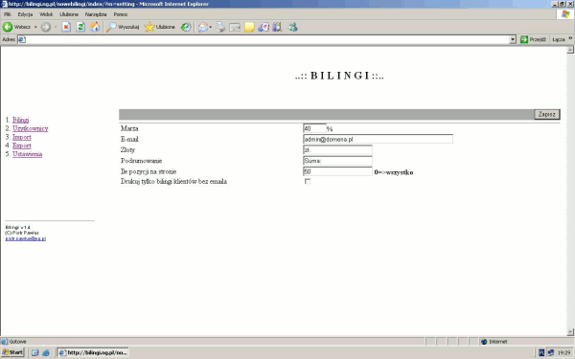The width and height of the screenshot is (575, 359).
Task: Open the Narzędzia menu
Action: click(96, 14)
